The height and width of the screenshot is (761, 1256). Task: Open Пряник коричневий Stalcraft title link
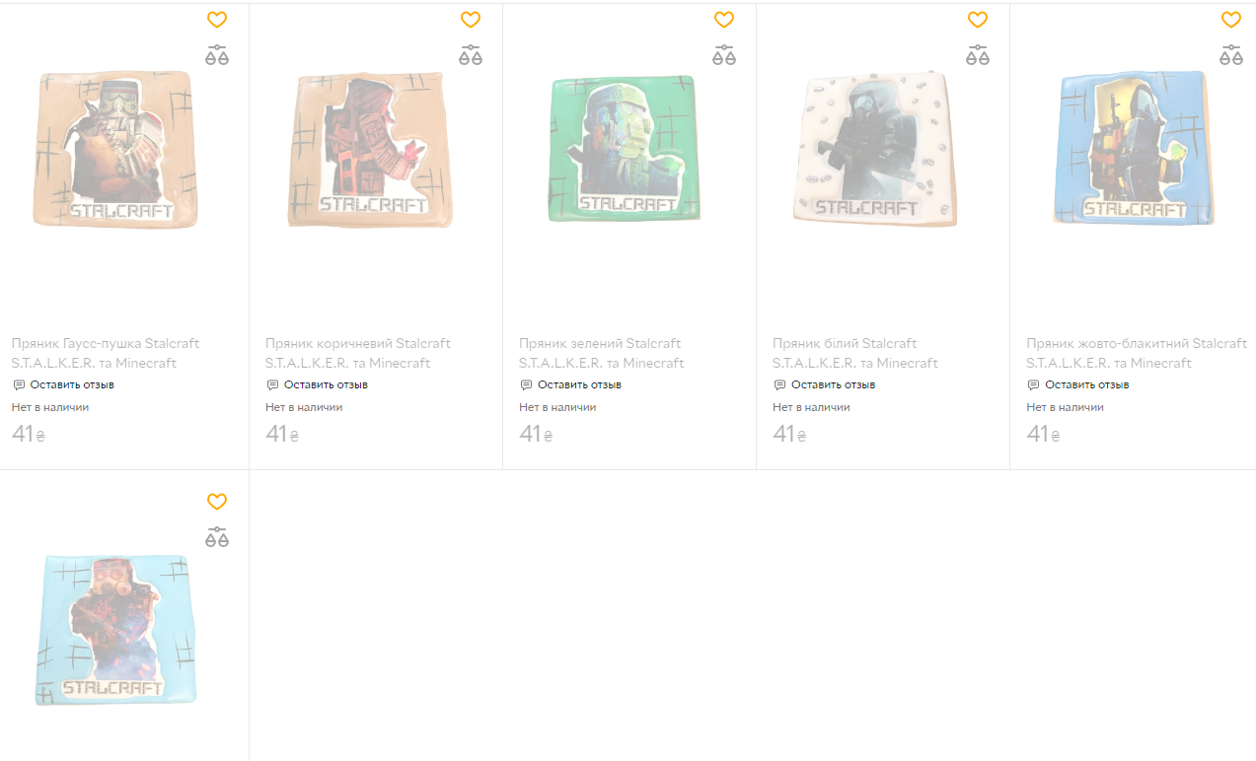358,353
